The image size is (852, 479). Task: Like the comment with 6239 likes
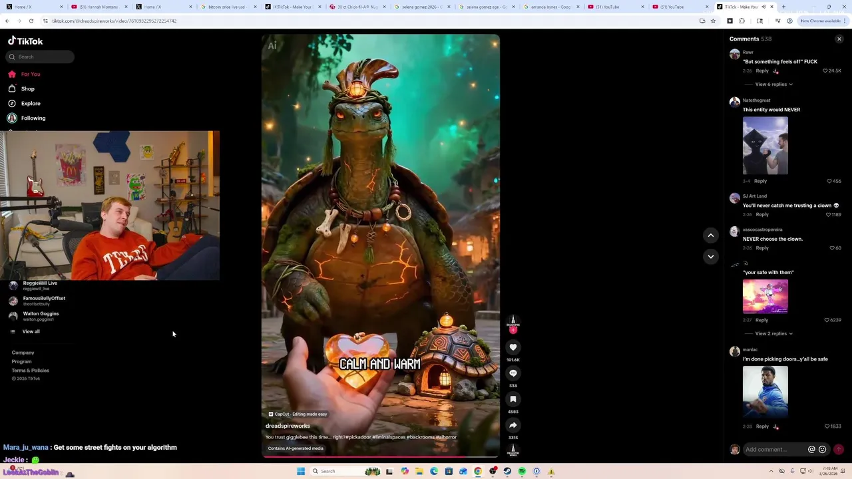pyautogui.click(x=827, y=320)
